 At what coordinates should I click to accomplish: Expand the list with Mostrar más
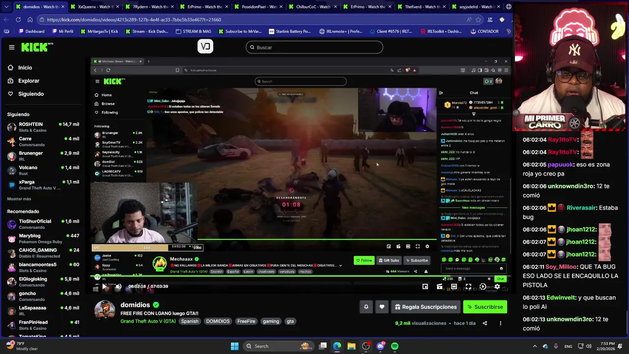coord(19,199)
